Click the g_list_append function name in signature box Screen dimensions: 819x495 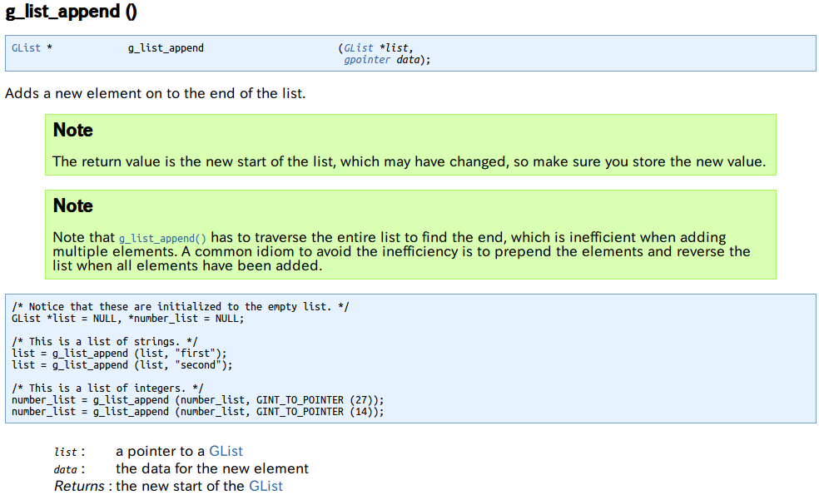[x=166, y=48]
